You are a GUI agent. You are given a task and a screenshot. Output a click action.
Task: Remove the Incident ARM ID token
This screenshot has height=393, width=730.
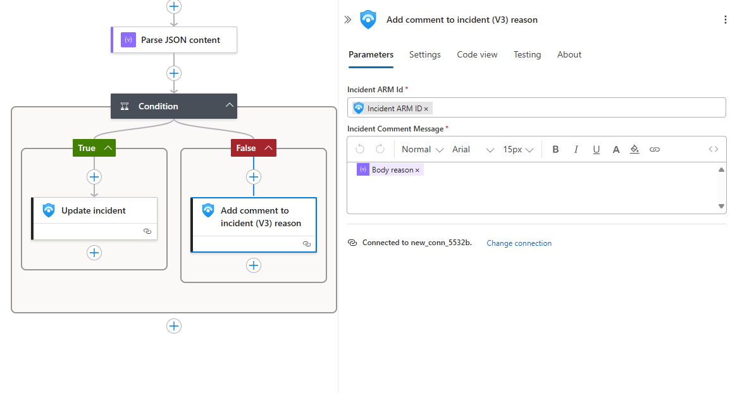(426, 109)
